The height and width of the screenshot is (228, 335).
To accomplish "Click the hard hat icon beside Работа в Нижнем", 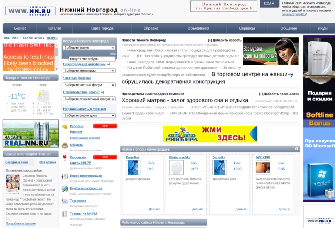I will click(x=65, y=127).
